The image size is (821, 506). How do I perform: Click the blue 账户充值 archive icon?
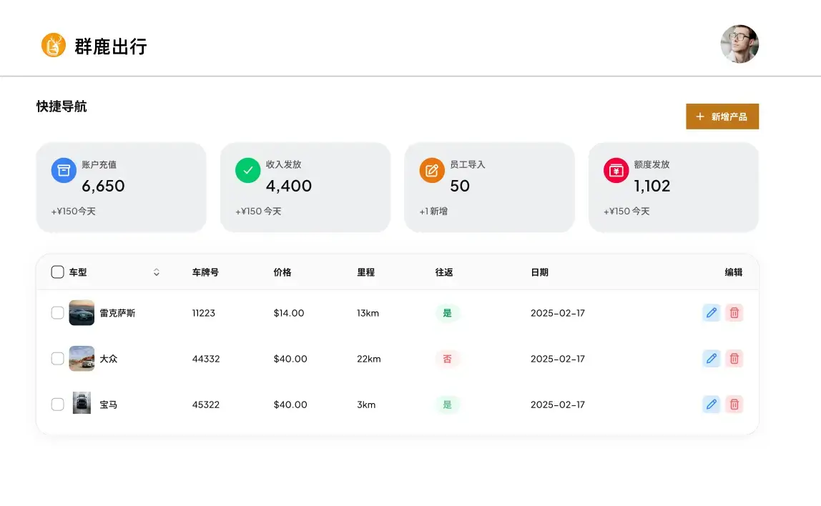click(64, 171)
